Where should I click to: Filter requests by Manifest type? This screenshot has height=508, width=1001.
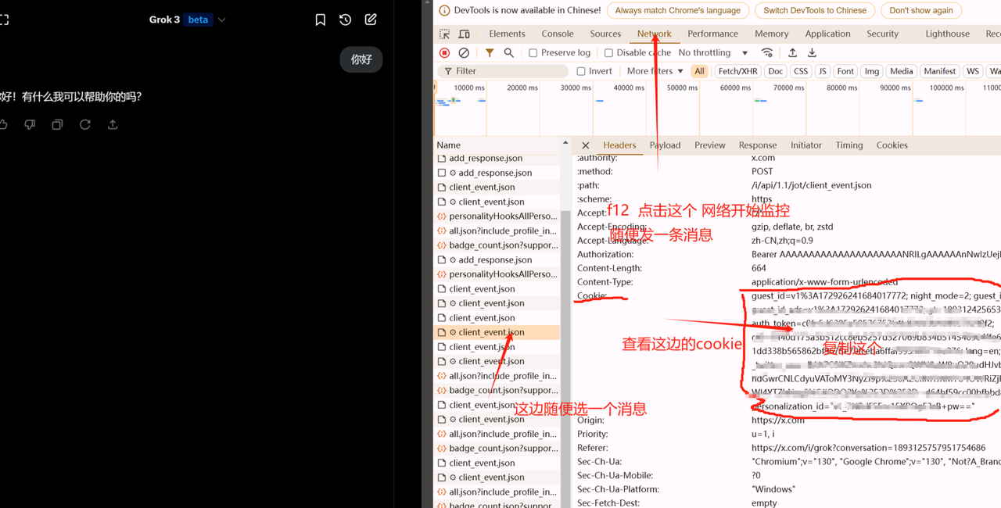(x=939, y=71)
